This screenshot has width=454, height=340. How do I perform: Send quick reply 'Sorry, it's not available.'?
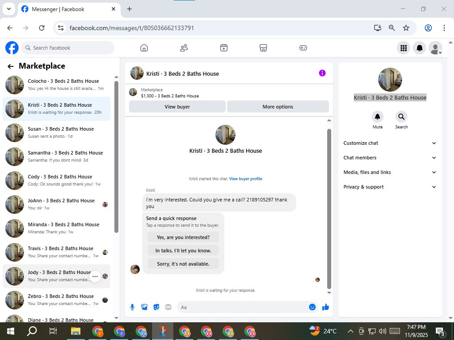[183, 264]
